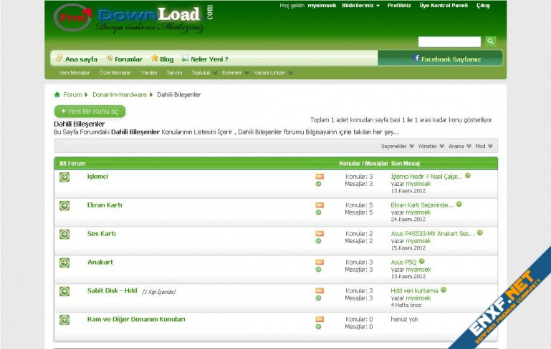Open the Facebook Sayfamız link
The height and width of the screenshot is (349, 551).
tap(446, 59)
